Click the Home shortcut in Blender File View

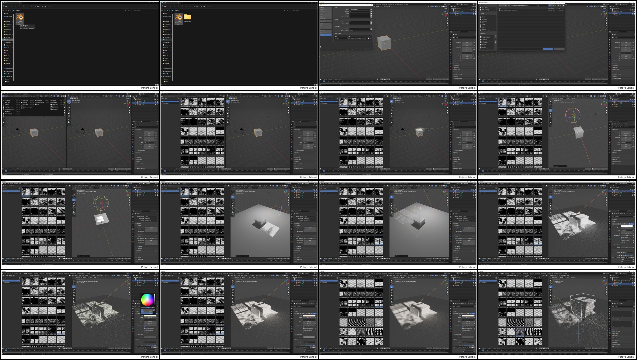point(483,16)
